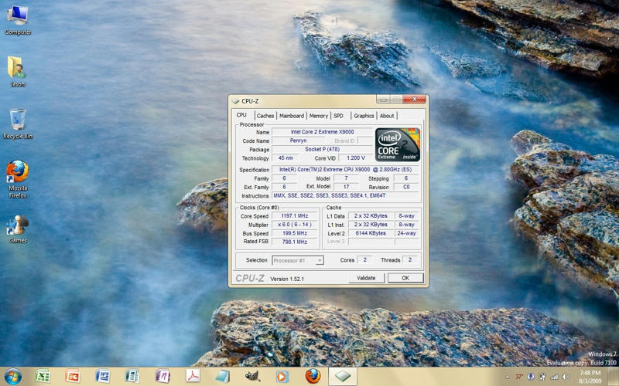619x386 pixels.
Task: Click the Threads count value
Action: pyautogui.click(x=410, y=260)
